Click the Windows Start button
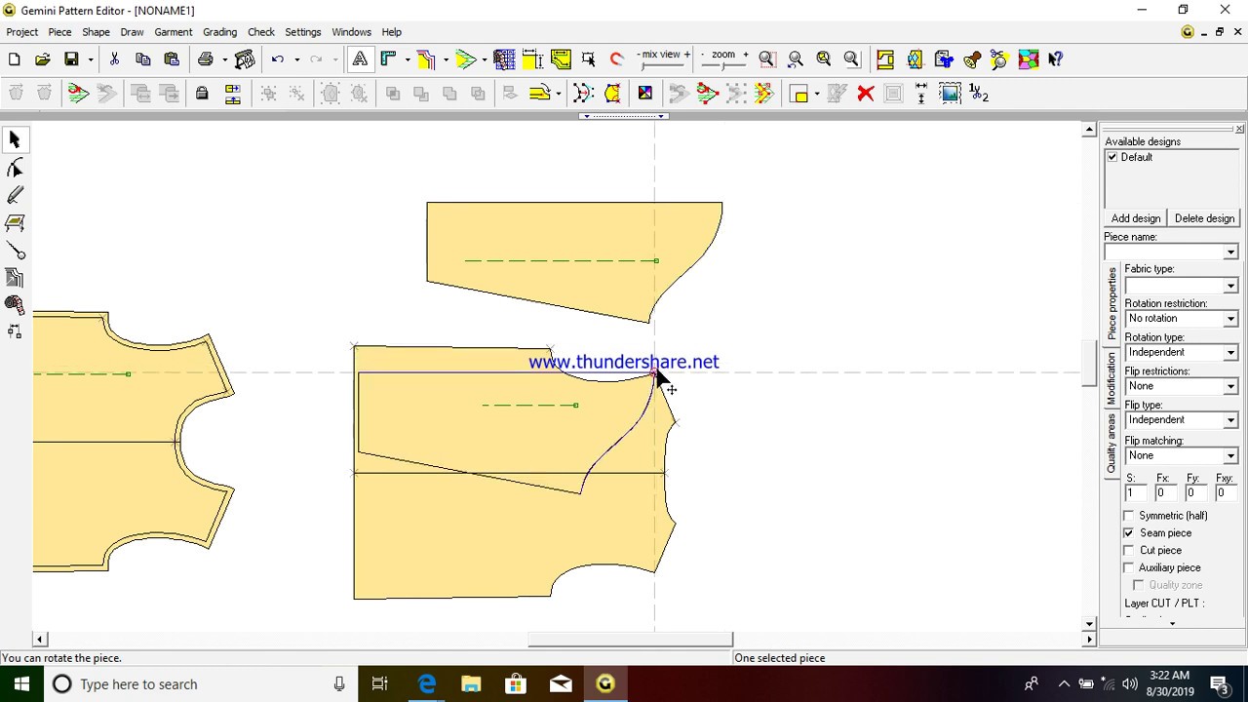Image resolution: width=1248 pixels, height=702 pixels. (x=21, y=684)
